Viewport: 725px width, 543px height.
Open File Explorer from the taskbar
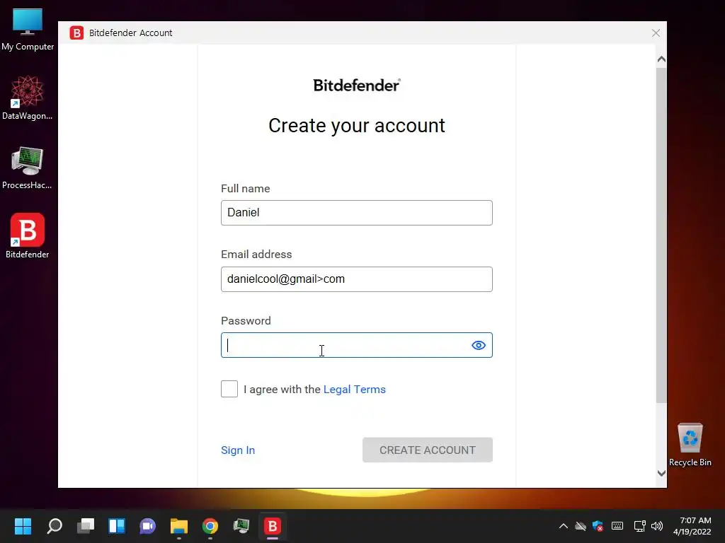click(179, 526)
